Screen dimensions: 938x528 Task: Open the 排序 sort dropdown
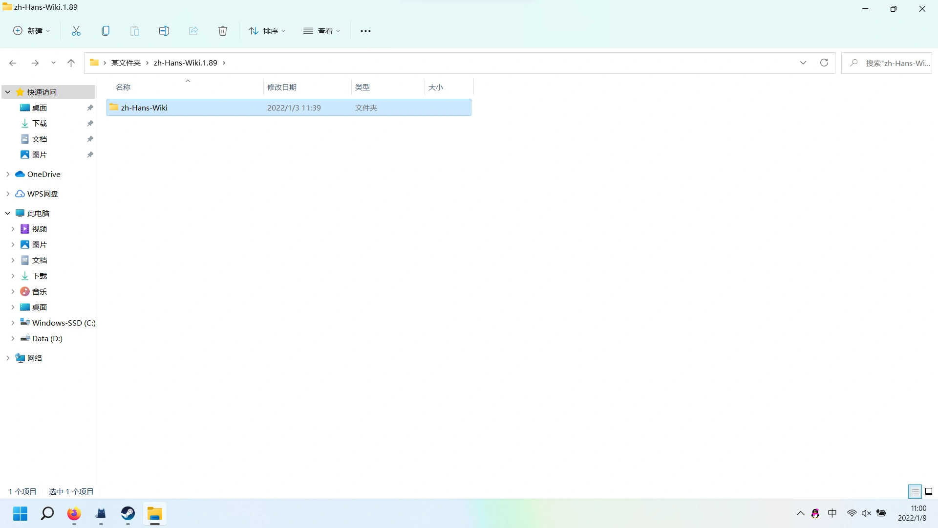coord(267,31)
